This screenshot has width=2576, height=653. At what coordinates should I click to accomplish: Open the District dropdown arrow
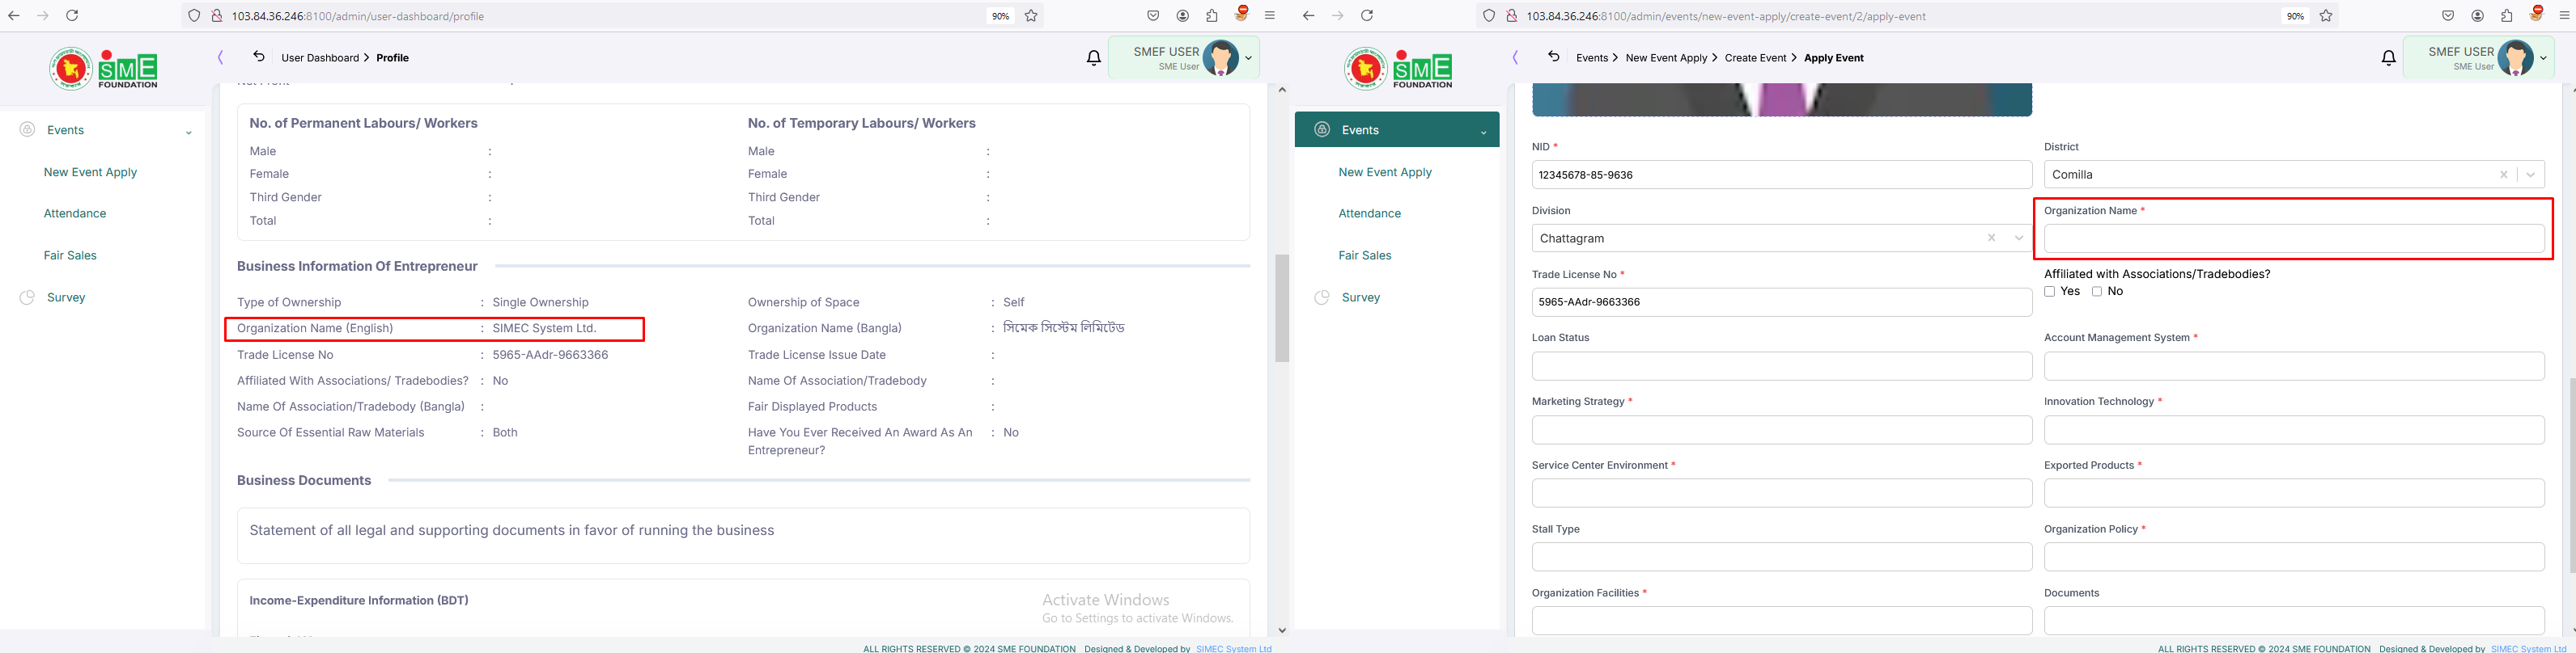2530,175
